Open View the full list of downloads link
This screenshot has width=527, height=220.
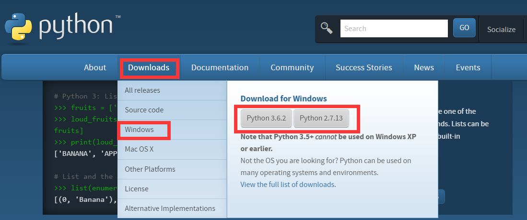coord(287,185)
